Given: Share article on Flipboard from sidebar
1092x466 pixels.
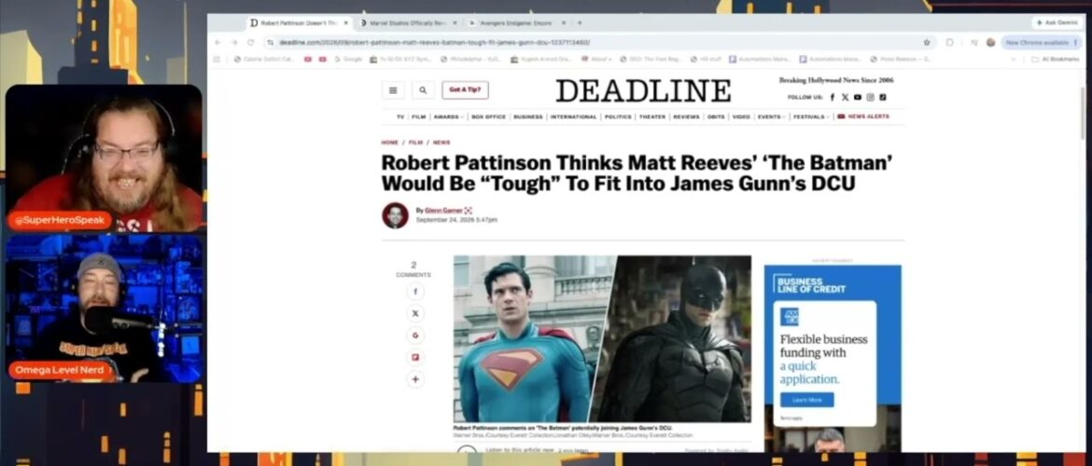Looking at the screenshot, I should (x=415, y=358).
